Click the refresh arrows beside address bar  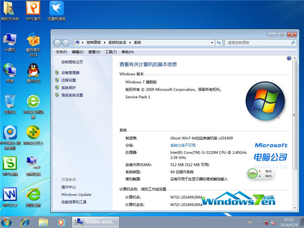pos(219,43)
